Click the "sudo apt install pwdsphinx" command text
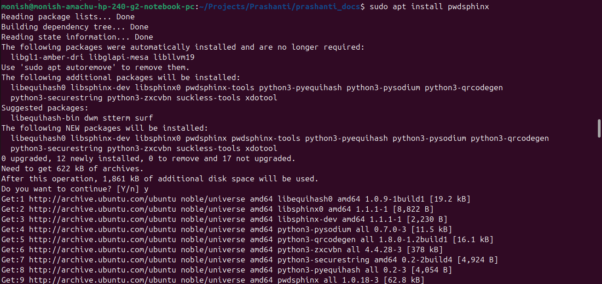This screenshot has width=602, height=284. [429, 6]
